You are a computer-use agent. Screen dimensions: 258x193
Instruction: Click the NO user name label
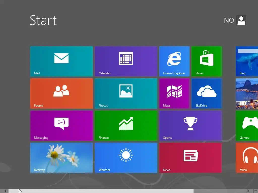pyautogui.click(x=229, y=20)
